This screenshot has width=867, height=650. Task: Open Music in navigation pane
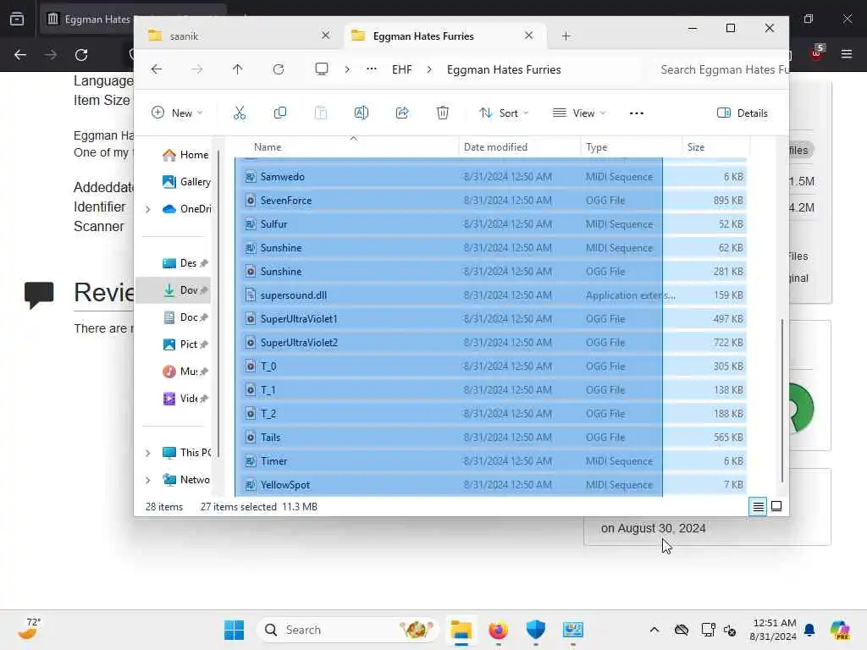point(185,372)
